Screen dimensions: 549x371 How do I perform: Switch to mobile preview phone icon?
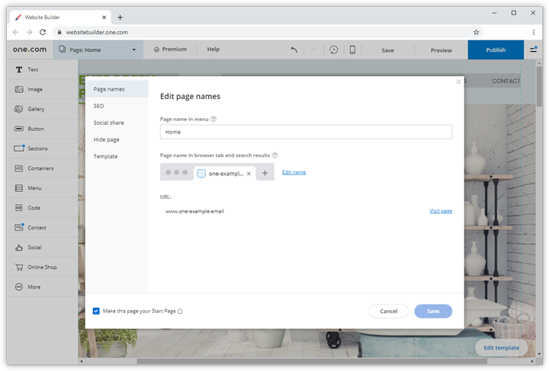(x=352, y=50)
